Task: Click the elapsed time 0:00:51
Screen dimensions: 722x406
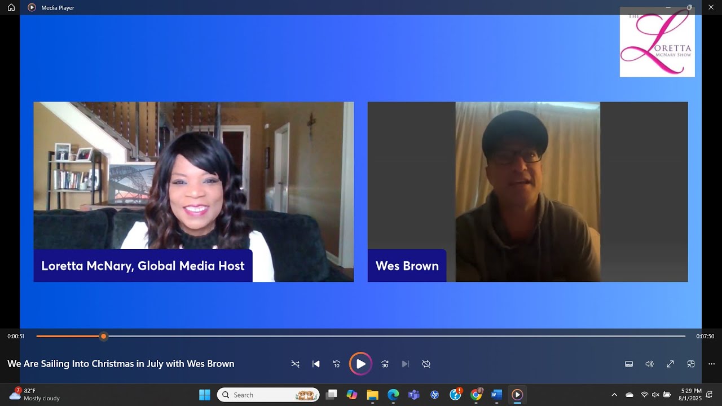Action: (16, 336)
